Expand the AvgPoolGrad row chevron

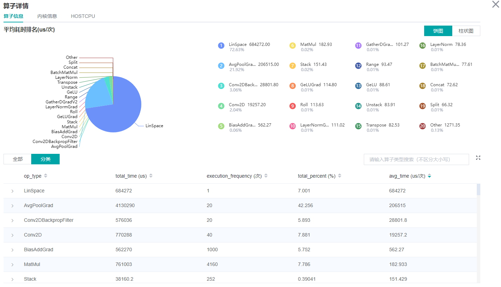pos(12,206)
